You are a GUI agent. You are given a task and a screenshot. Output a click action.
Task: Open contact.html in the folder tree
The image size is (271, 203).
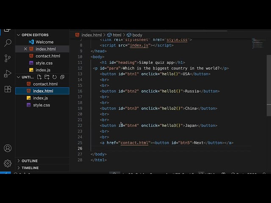pos(42,84)
